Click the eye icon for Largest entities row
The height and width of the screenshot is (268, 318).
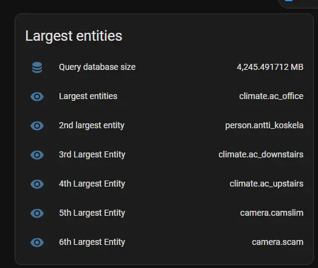point(37,97)
